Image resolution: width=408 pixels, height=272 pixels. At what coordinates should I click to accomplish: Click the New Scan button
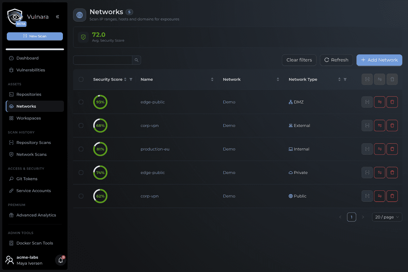[x=35, y=36]
